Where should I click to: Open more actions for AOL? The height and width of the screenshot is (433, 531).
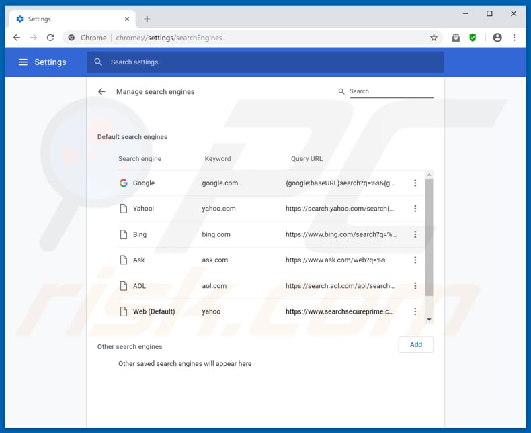pos(415,286)
